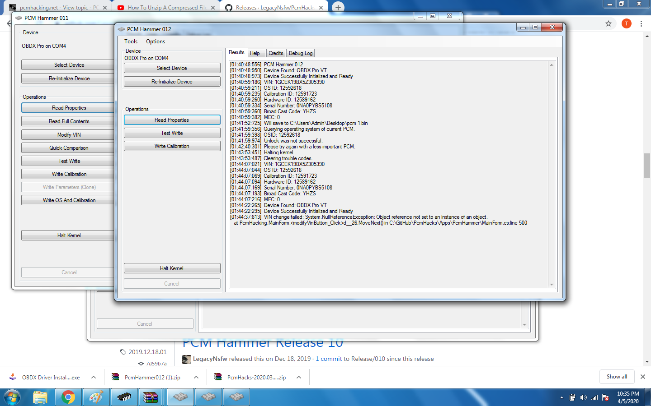The image size is (651, 406).
Task: Click Read Properties in PCM Hammer 012
Action: click(x=172, y=120)
